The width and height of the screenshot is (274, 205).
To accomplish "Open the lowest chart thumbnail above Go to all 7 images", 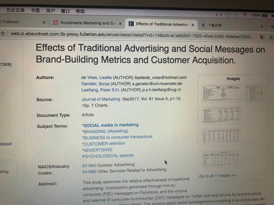I will point(221,159).
